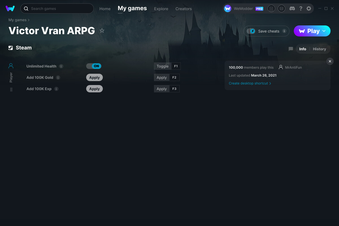Viewport: 339px width, 226px height.
Task: Click the Victor Vran ARPG title
Action: (x=52, y=31)
